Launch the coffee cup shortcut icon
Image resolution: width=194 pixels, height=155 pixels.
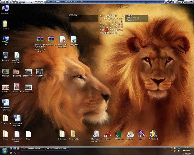click(131, 135)
